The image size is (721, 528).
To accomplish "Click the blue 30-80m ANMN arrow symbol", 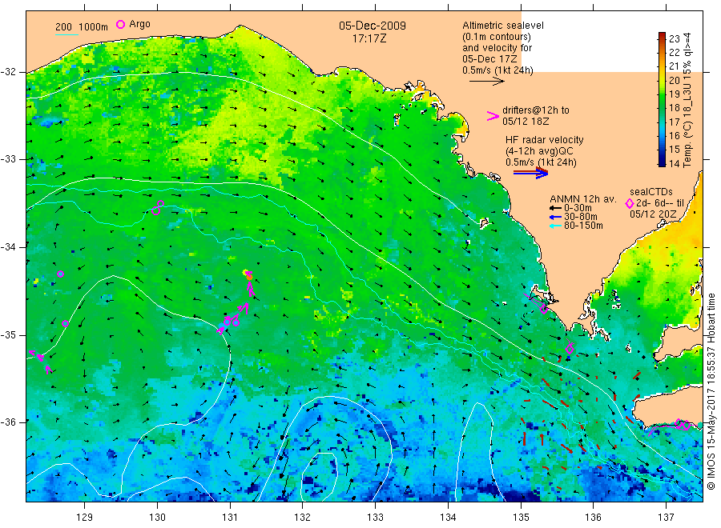I will [555, 217].
